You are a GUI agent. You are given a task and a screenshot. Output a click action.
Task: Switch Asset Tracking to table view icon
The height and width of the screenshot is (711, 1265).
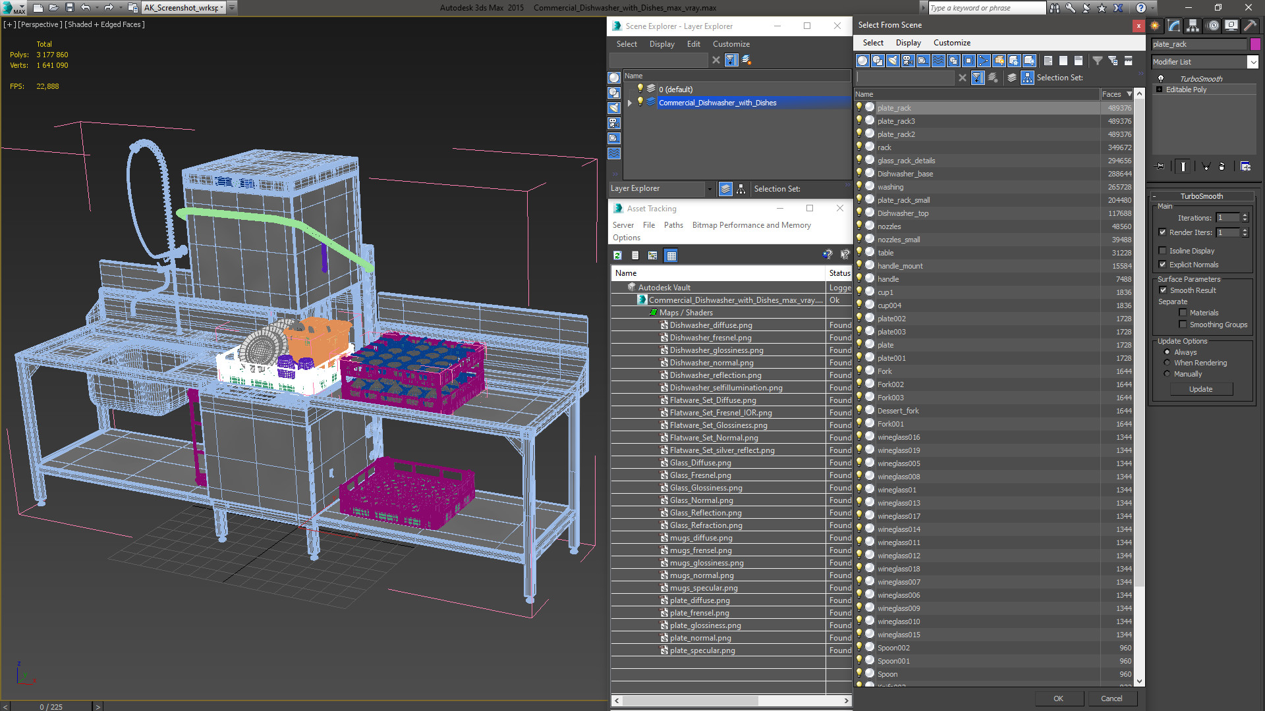click(x=671, y=255)
